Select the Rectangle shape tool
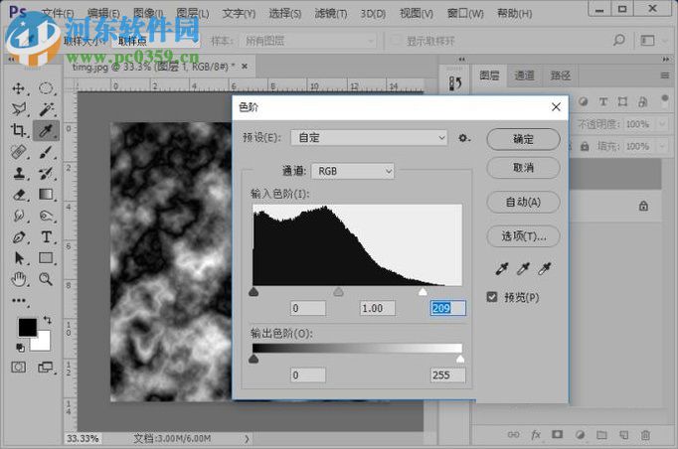The image size is (678, 449). [46, 258]
